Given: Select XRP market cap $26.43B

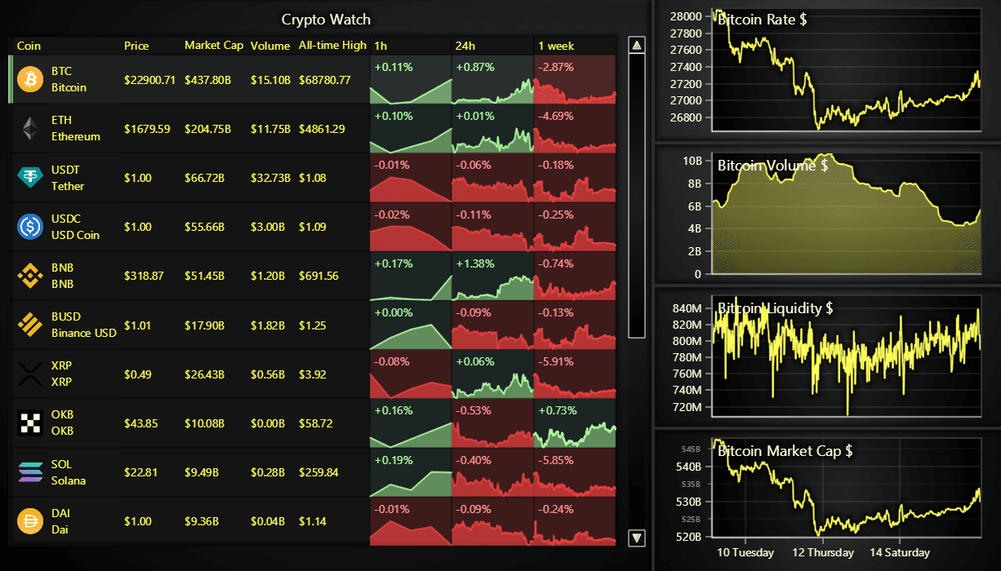Looking at the screenshot, I should tap(204, 374).
